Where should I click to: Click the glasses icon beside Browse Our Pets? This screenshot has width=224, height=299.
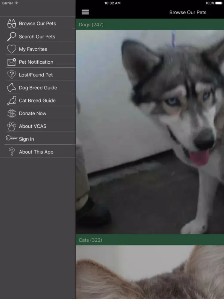click(12, 23)
